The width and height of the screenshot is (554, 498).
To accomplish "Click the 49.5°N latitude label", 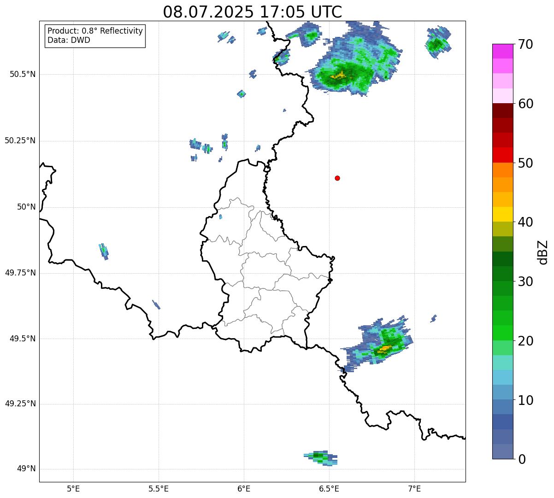I will pos(23,339).
